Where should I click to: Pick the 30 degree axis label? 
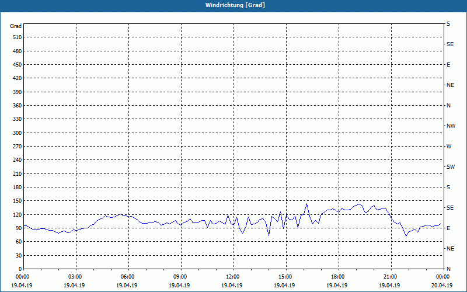tap(19, 255)
